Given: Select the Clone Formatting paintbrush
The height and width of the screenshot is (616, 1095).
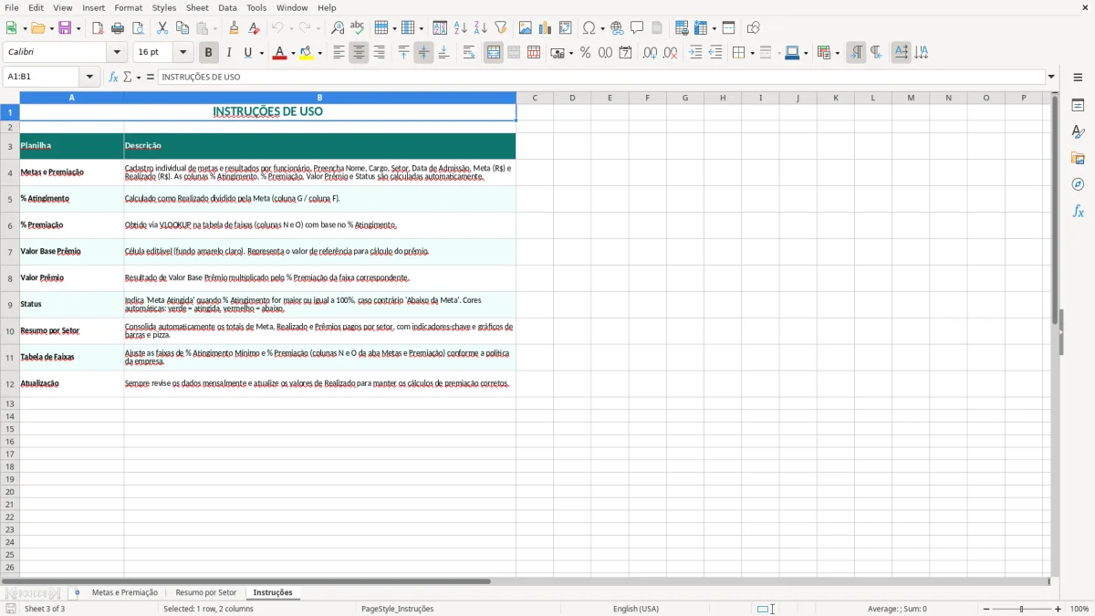Looking at the screenshot, I should (x=235, y=28).
